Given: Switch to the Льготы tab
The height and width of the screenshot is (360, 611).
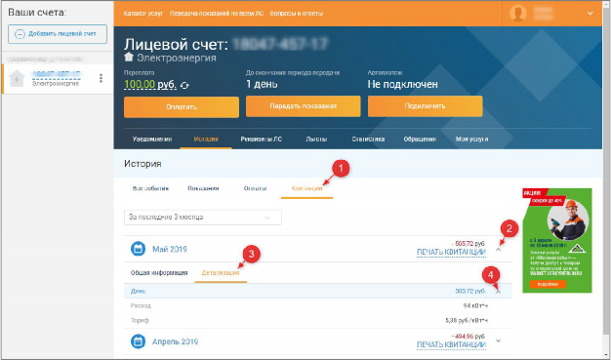Looking at the screenshot, I should point(316,140).
